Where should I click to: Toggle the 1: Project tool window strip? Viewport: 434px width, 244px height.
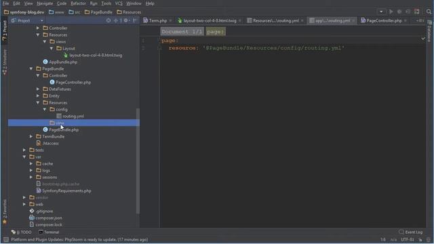(x=4, y=30)
